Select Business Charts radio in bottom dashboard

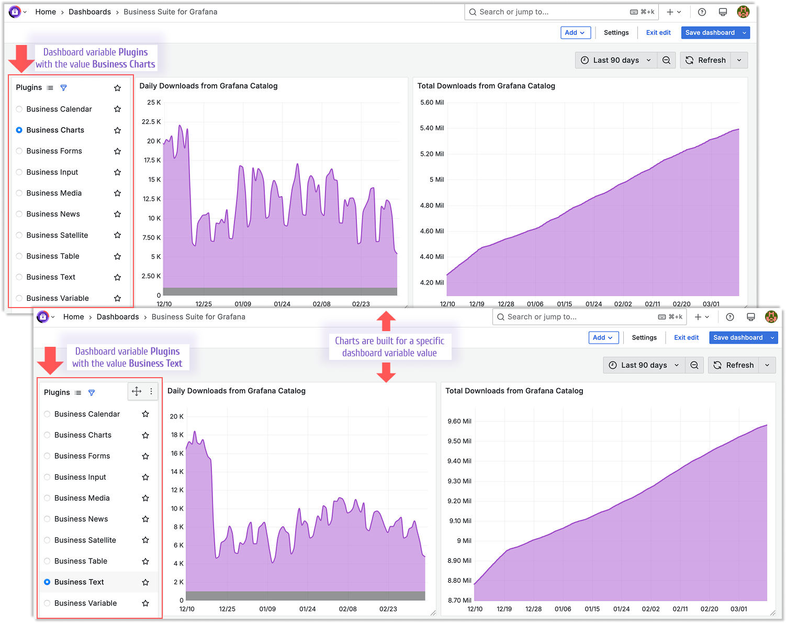(x=47, y=435)
